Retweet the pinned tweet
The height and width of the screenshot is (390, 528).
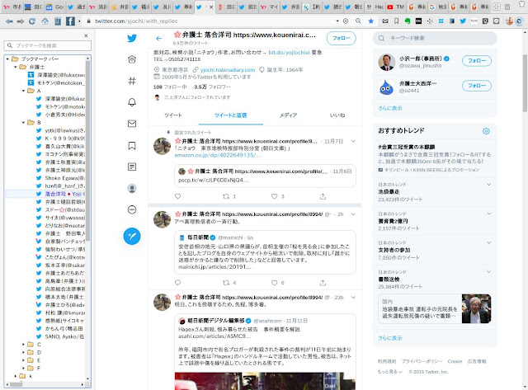click(226, 196)
